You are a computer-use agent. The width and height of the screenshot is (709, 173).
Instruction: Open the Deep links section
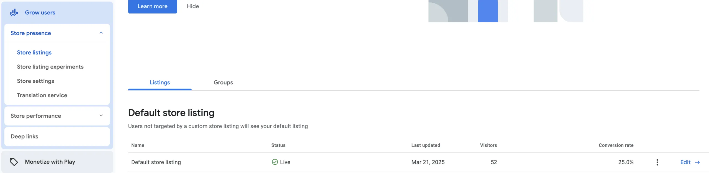click(24, 136)
